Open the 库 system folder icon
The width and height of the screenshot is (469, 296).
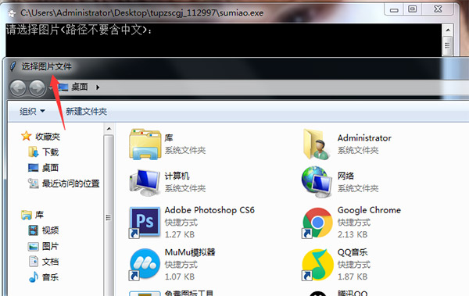145,144
